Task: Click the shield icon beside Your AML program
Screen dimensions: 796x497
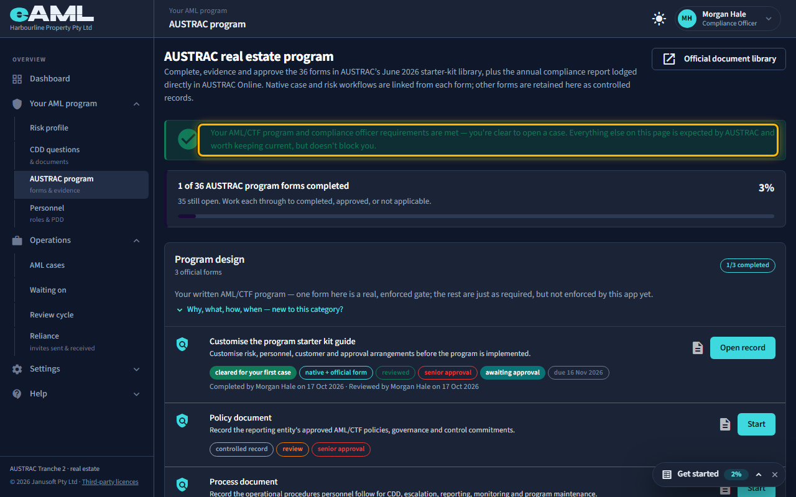Action: [x=17, y=104]
